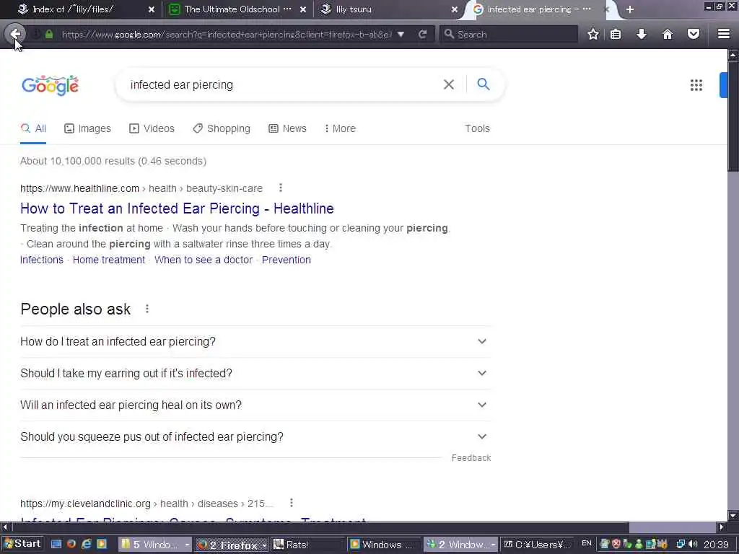Select the Shopping results tab
The height and width of the screenshot is (554, 739).
tap(222, 128)
